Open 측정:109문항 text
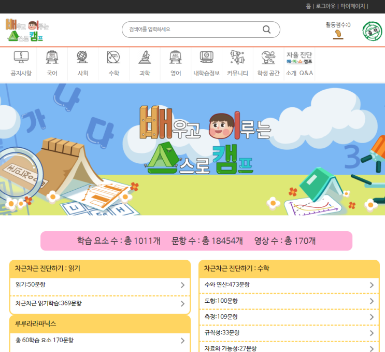385x352 pixels. [221, 317]
